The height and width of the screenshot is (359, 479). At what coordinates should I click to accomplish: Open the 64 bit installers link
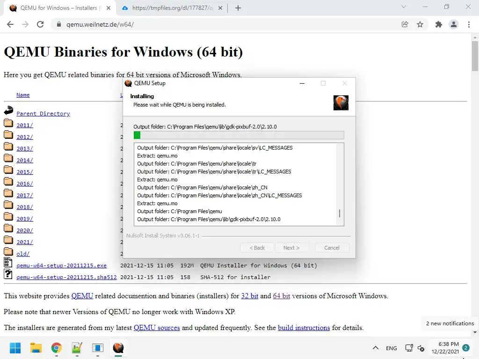(281, 296)
